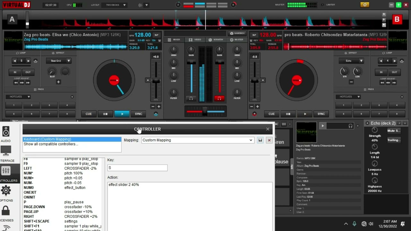Tap the deck B TAP tempo button
This screenshot has width=411, height=231.
point(254,35)
